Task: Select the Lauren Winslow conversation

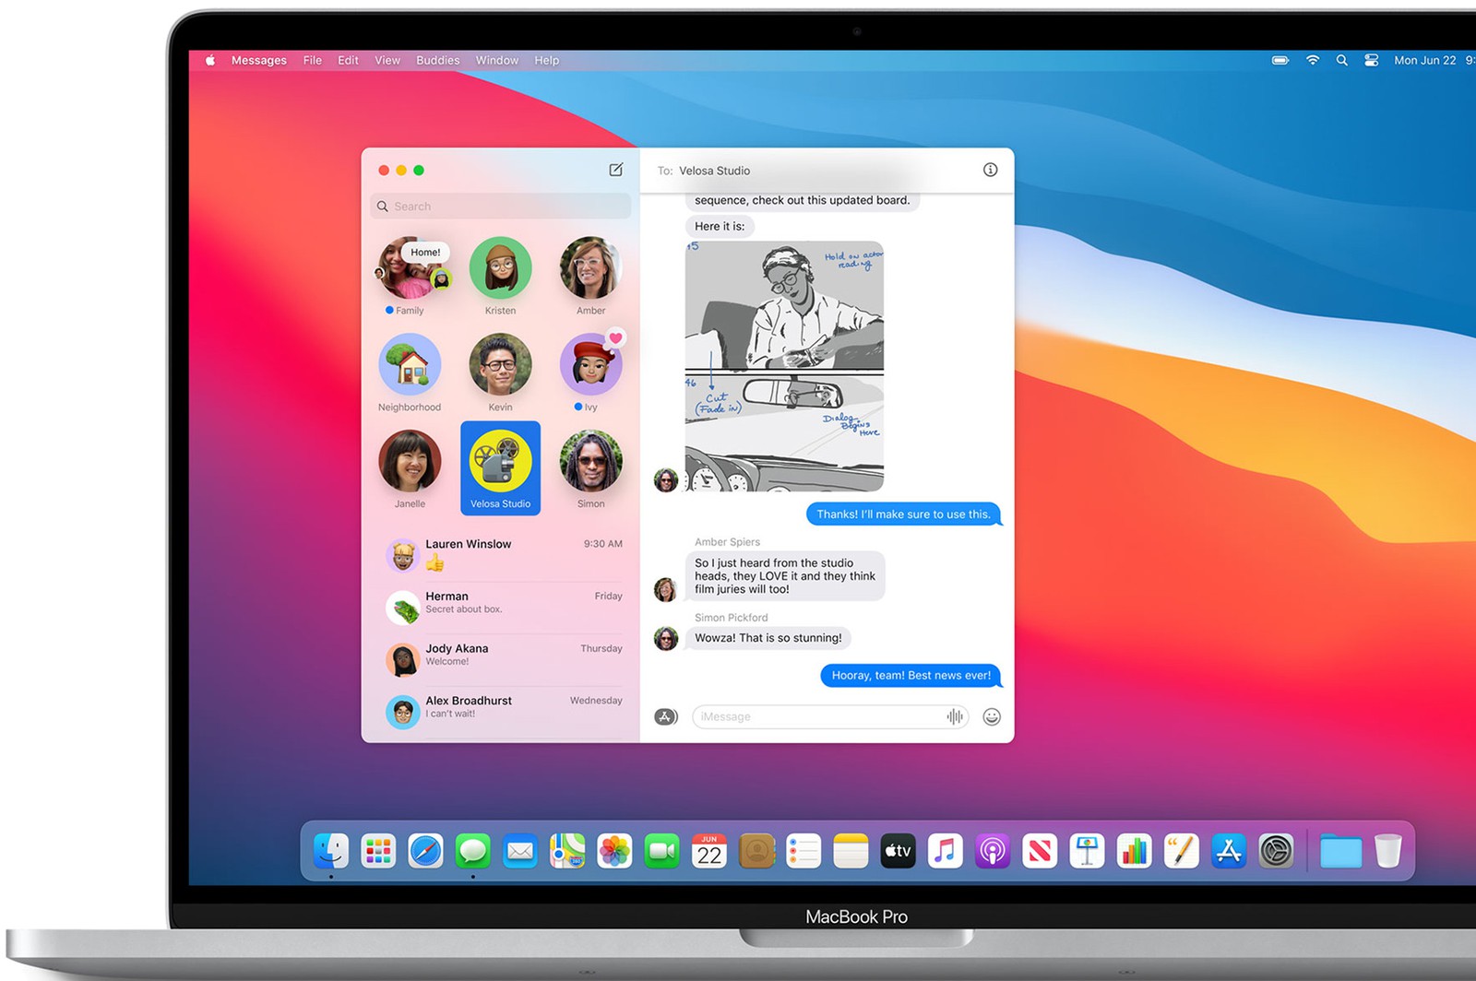Action: pos(503,555)
